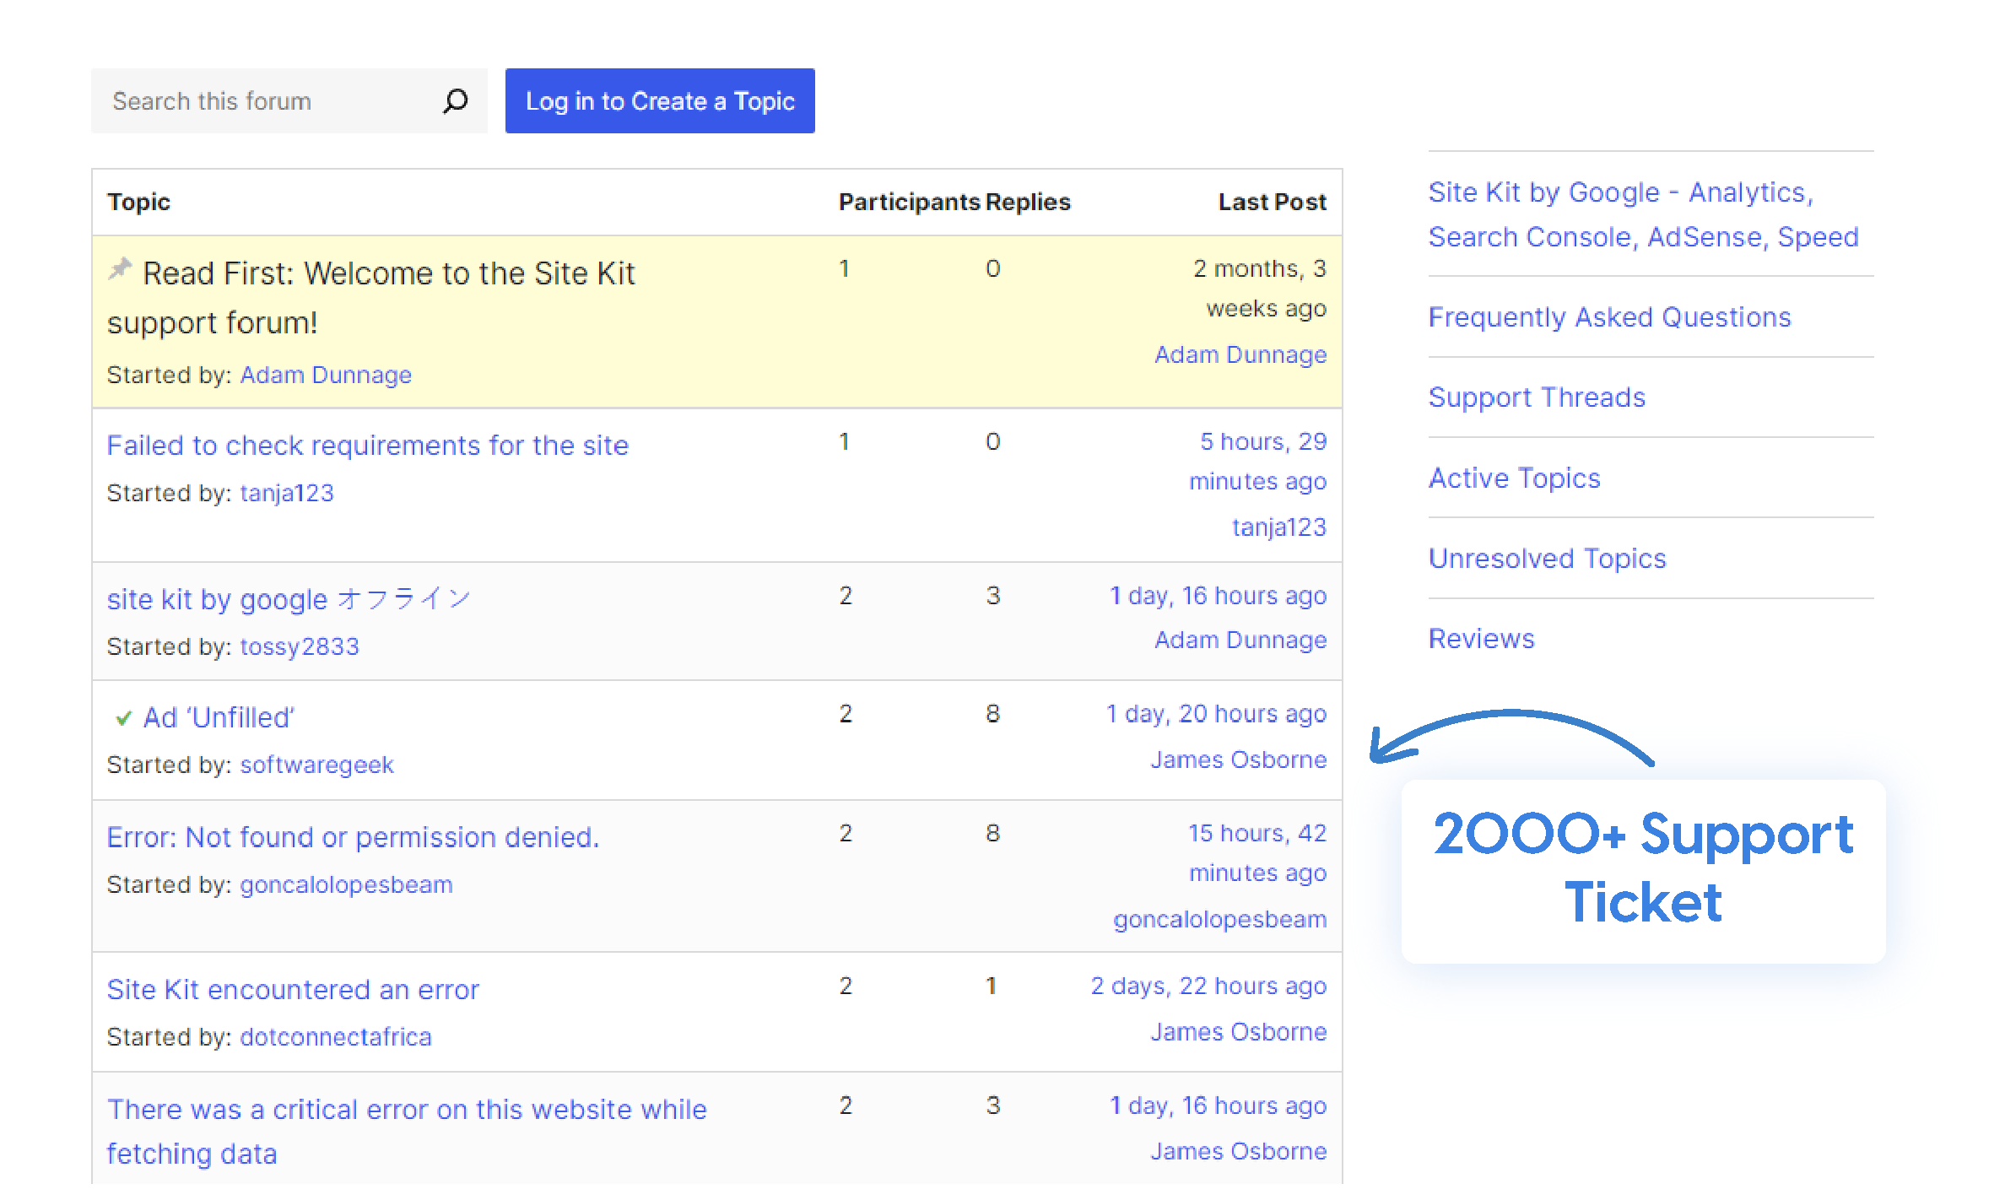Open Support Threads sidebar link

(x=1537, y=397)
